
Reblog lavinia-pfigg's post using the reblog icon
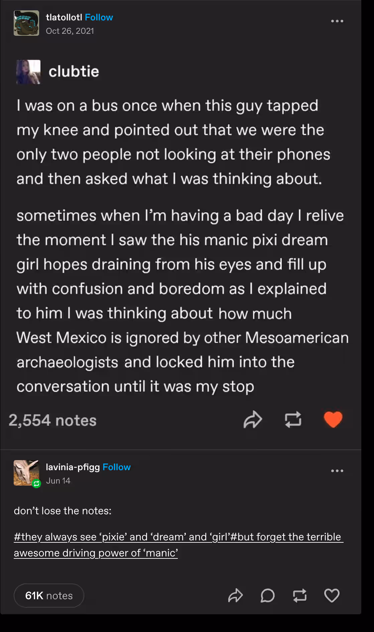(x=300, y=596)
